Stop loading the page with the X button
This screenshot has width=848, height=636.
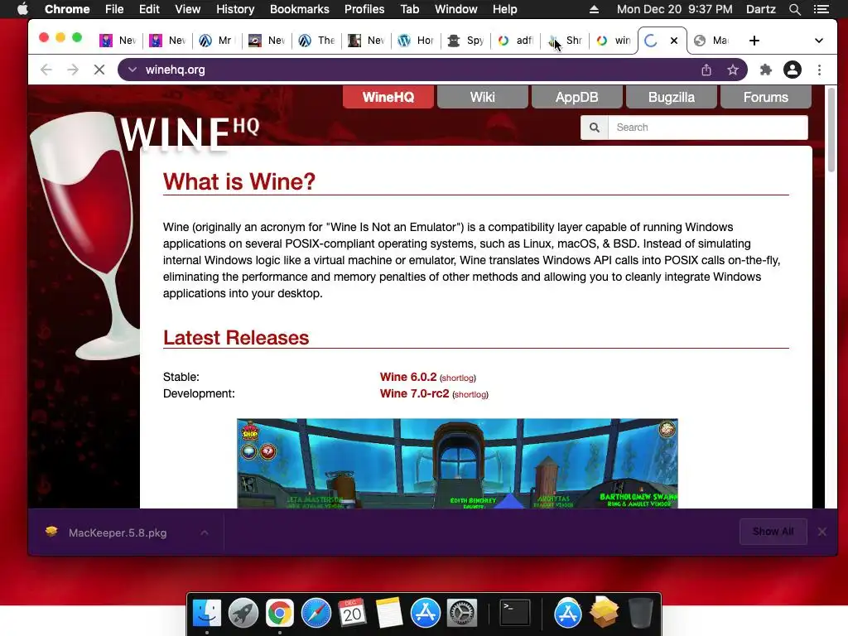(99, 70)
